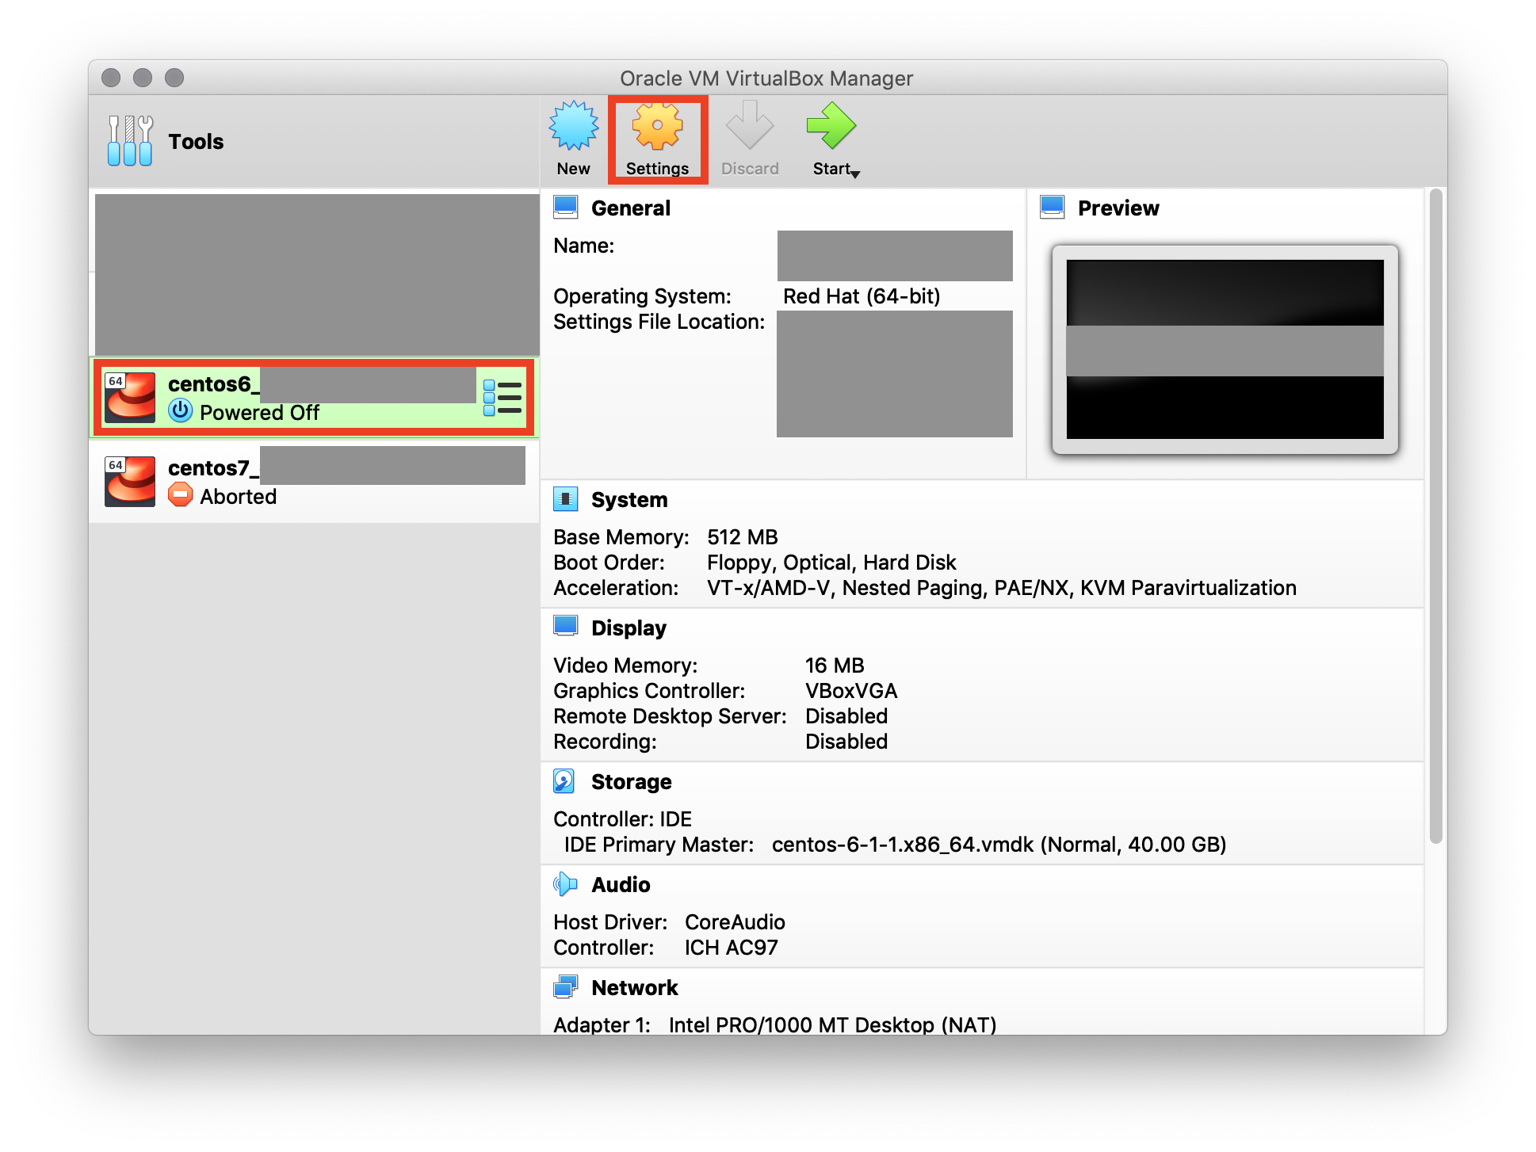Click the Powered Off status icon
The height and width of the screenshot is (1152, 1536).
pos(181,410)
